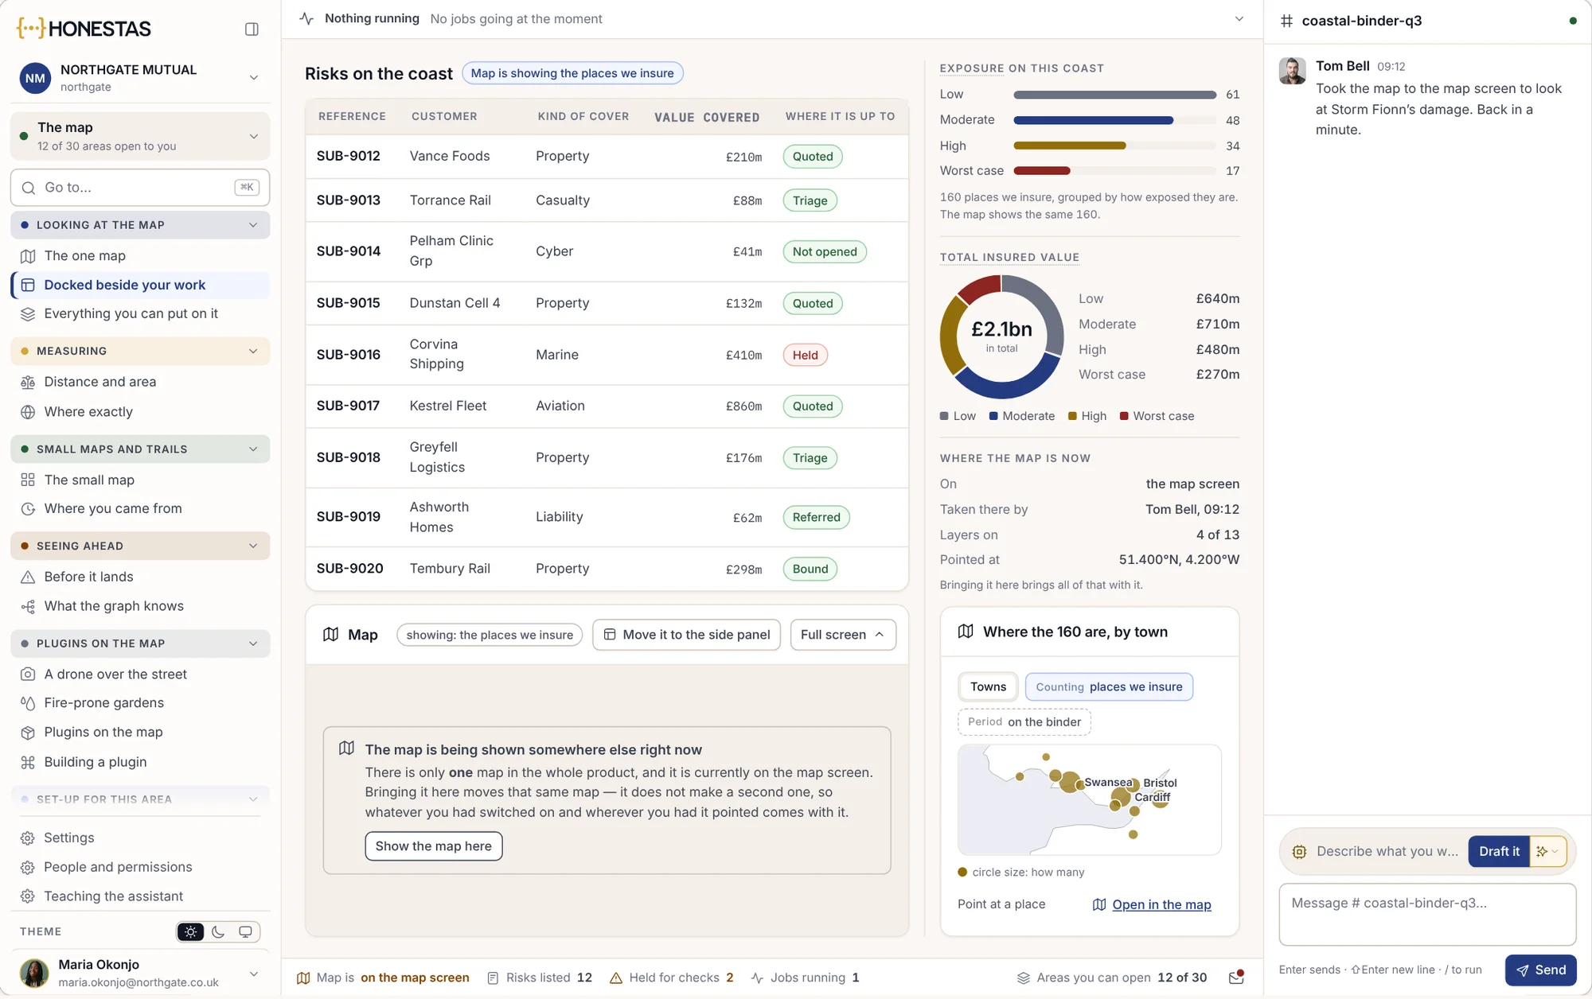Collapse sidebar with the panel icon

pos(252,29)
